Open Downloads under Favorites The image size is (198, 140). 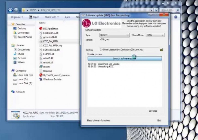click(23, 33)
